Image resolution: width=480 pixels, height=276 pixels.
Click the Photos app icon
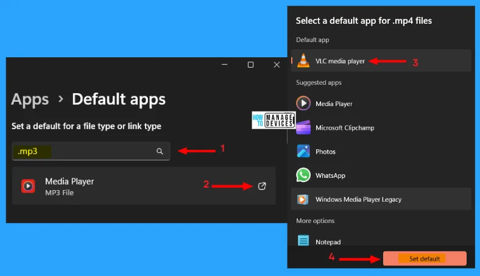click(x=303, y=151)
